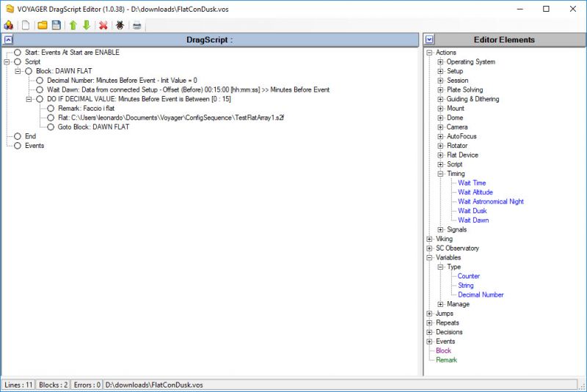Click the circle beside Decimal Number: Minutes Before Event
The height and width of the screenshot is (392, 587).
tap(40, 81)
